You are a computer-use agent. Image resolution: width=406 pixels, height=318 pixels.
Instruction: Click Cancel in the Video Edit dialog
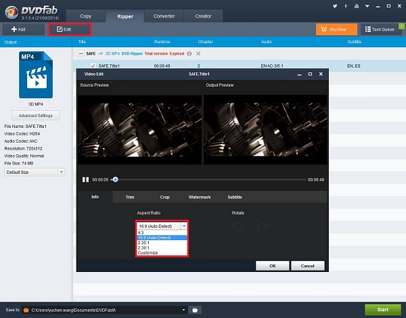[308, 266]
